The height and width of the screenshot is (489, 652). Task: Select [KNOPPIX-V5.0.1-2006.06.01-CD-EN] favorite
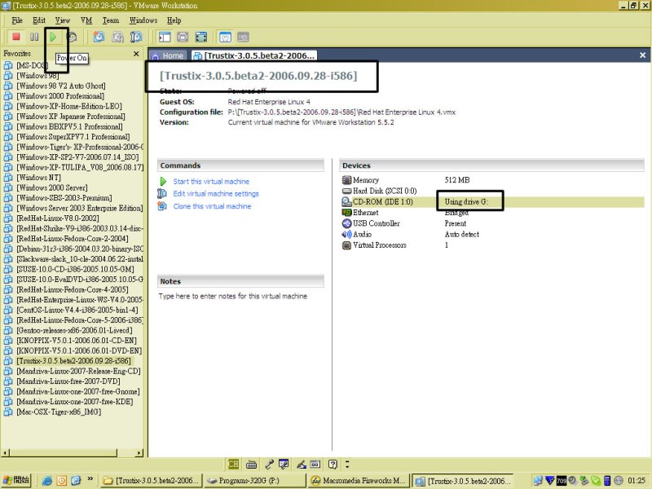[77, 341]
